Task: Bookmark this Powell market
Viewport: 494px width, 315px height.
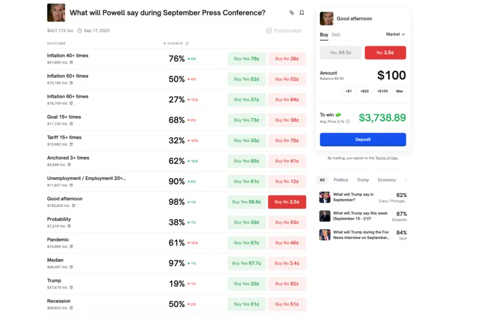Action: pos(302,13)
